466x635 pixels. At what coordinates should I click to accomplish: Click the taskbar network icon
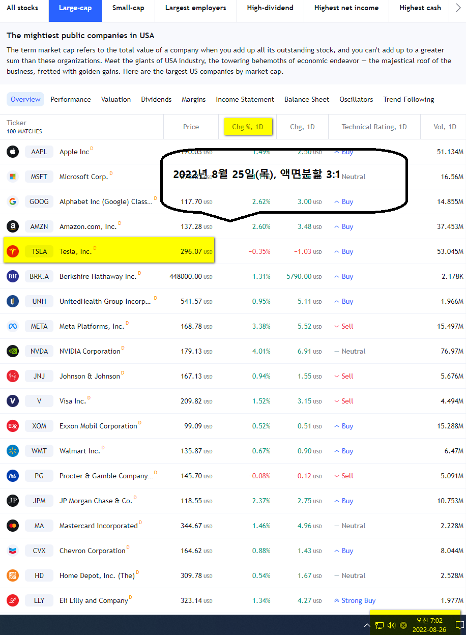[x=380, y=625]
